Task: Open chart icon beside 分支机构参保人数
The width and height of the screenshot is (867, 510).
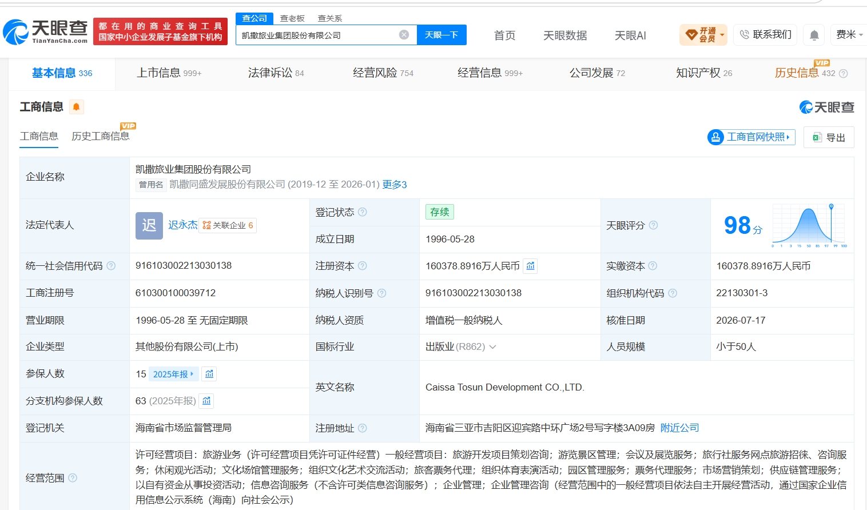Action: pyautogui.click(x=206, y=401)
